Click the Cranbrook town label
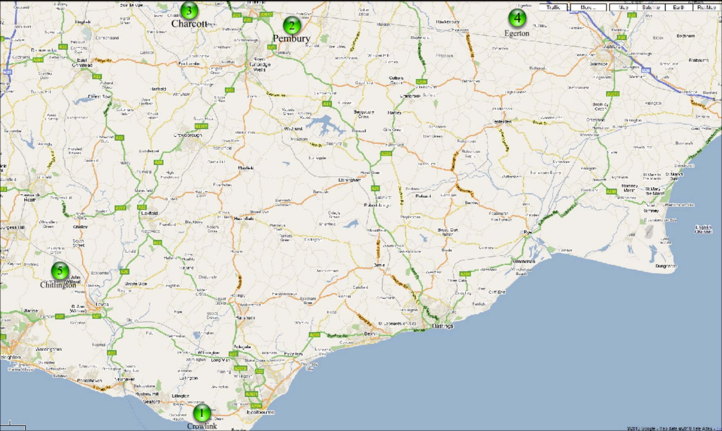Image resolution: width=722 pixels, height=431 pixels. (x=410, y=96)
